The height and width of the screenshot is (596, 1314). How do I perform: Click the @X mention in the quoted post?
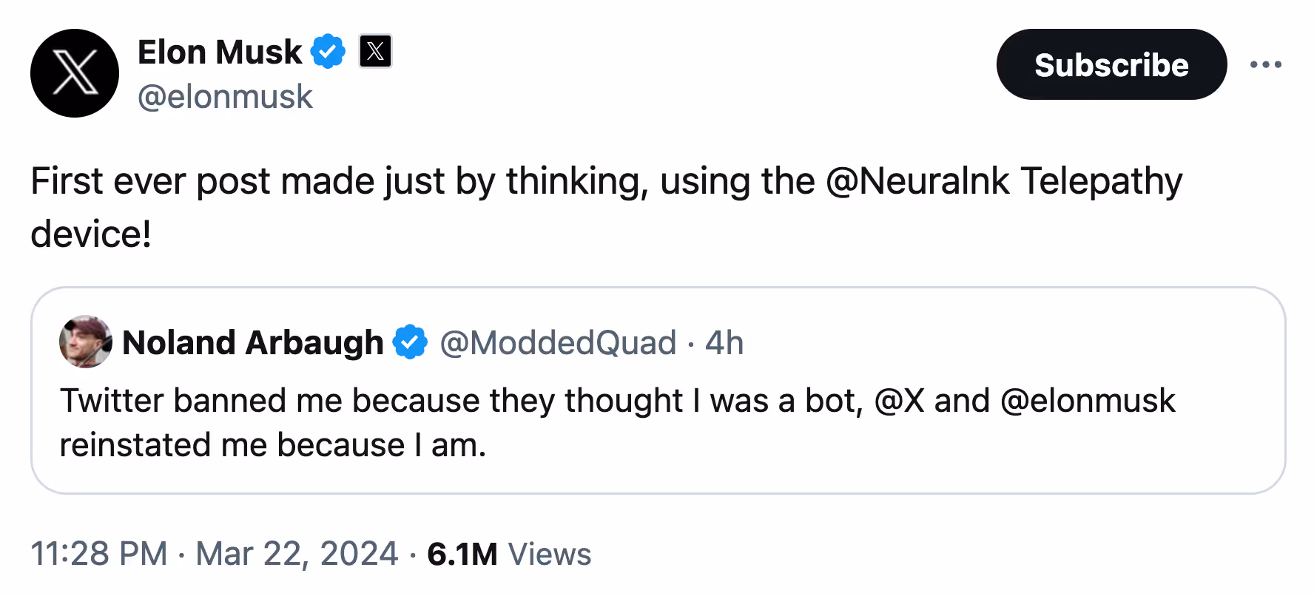click(899, 401)
